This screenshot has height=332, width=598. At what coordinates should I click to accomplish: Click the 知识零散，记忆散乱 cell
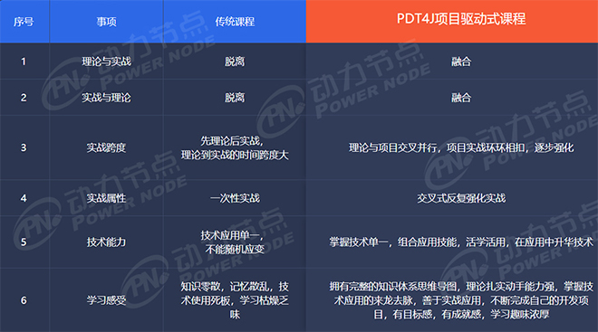click(x=235, y=300)
